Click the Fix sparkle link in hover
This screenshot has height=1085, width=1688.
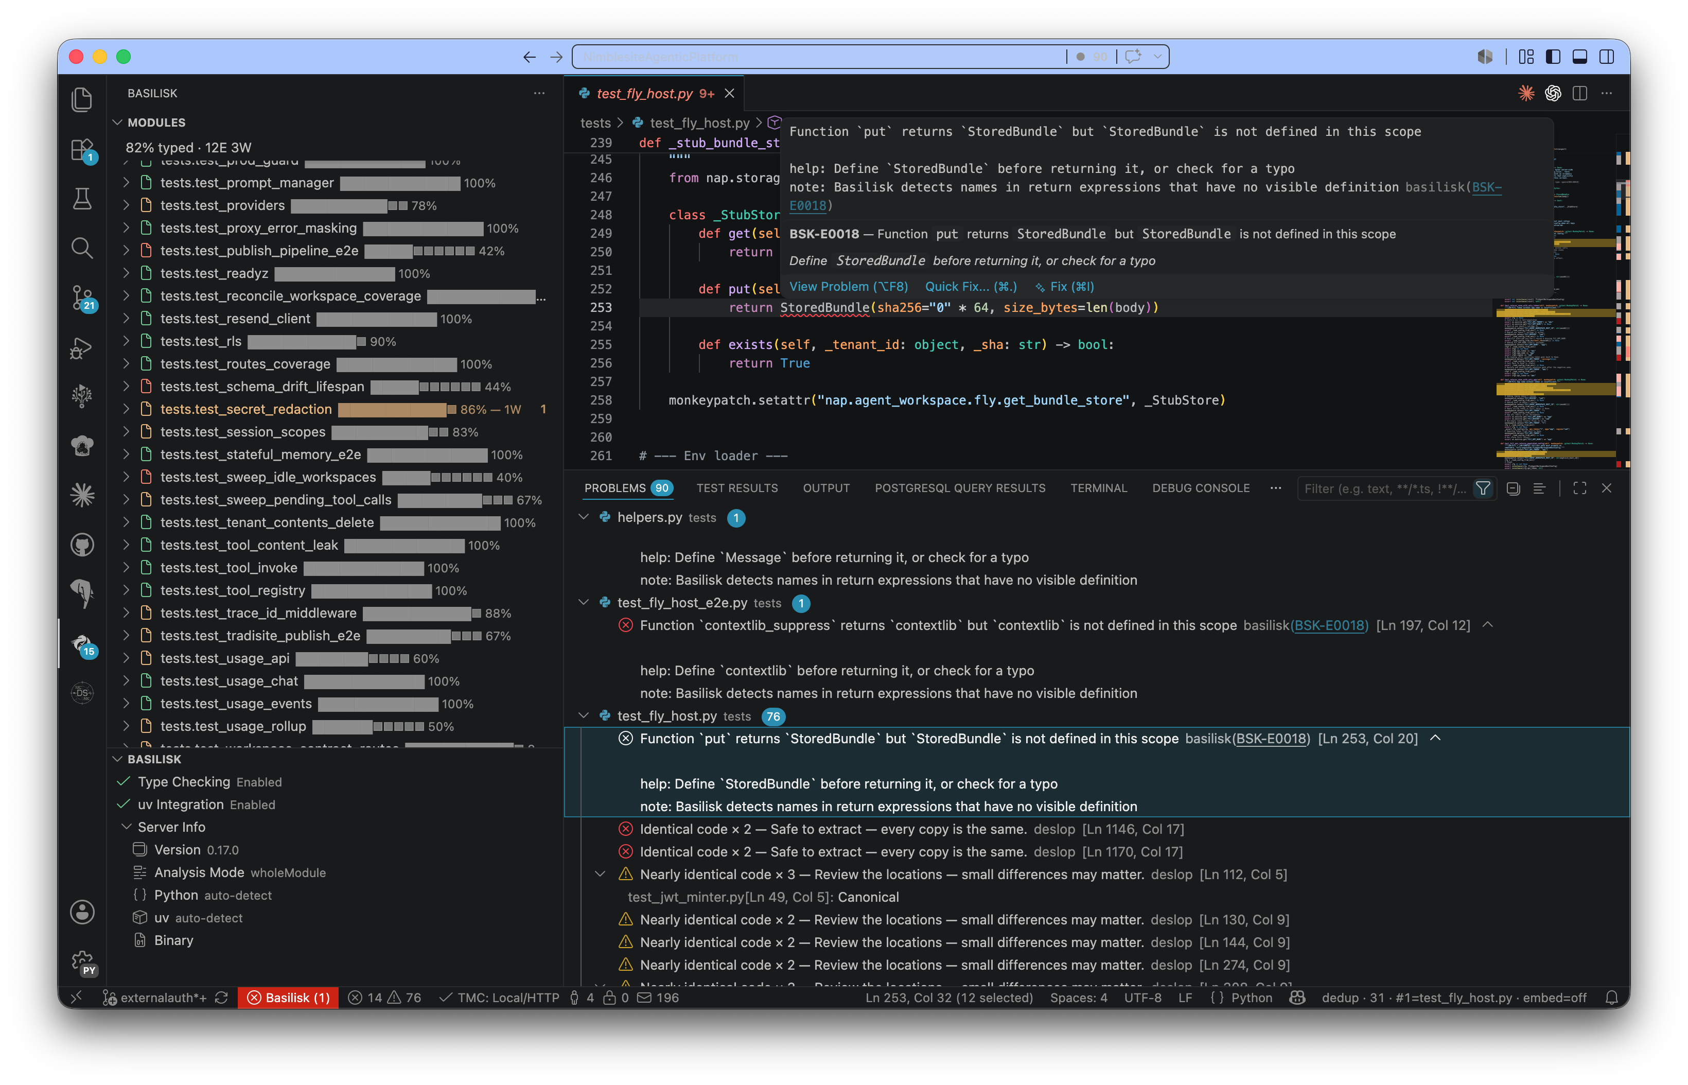pos(1064,287)
